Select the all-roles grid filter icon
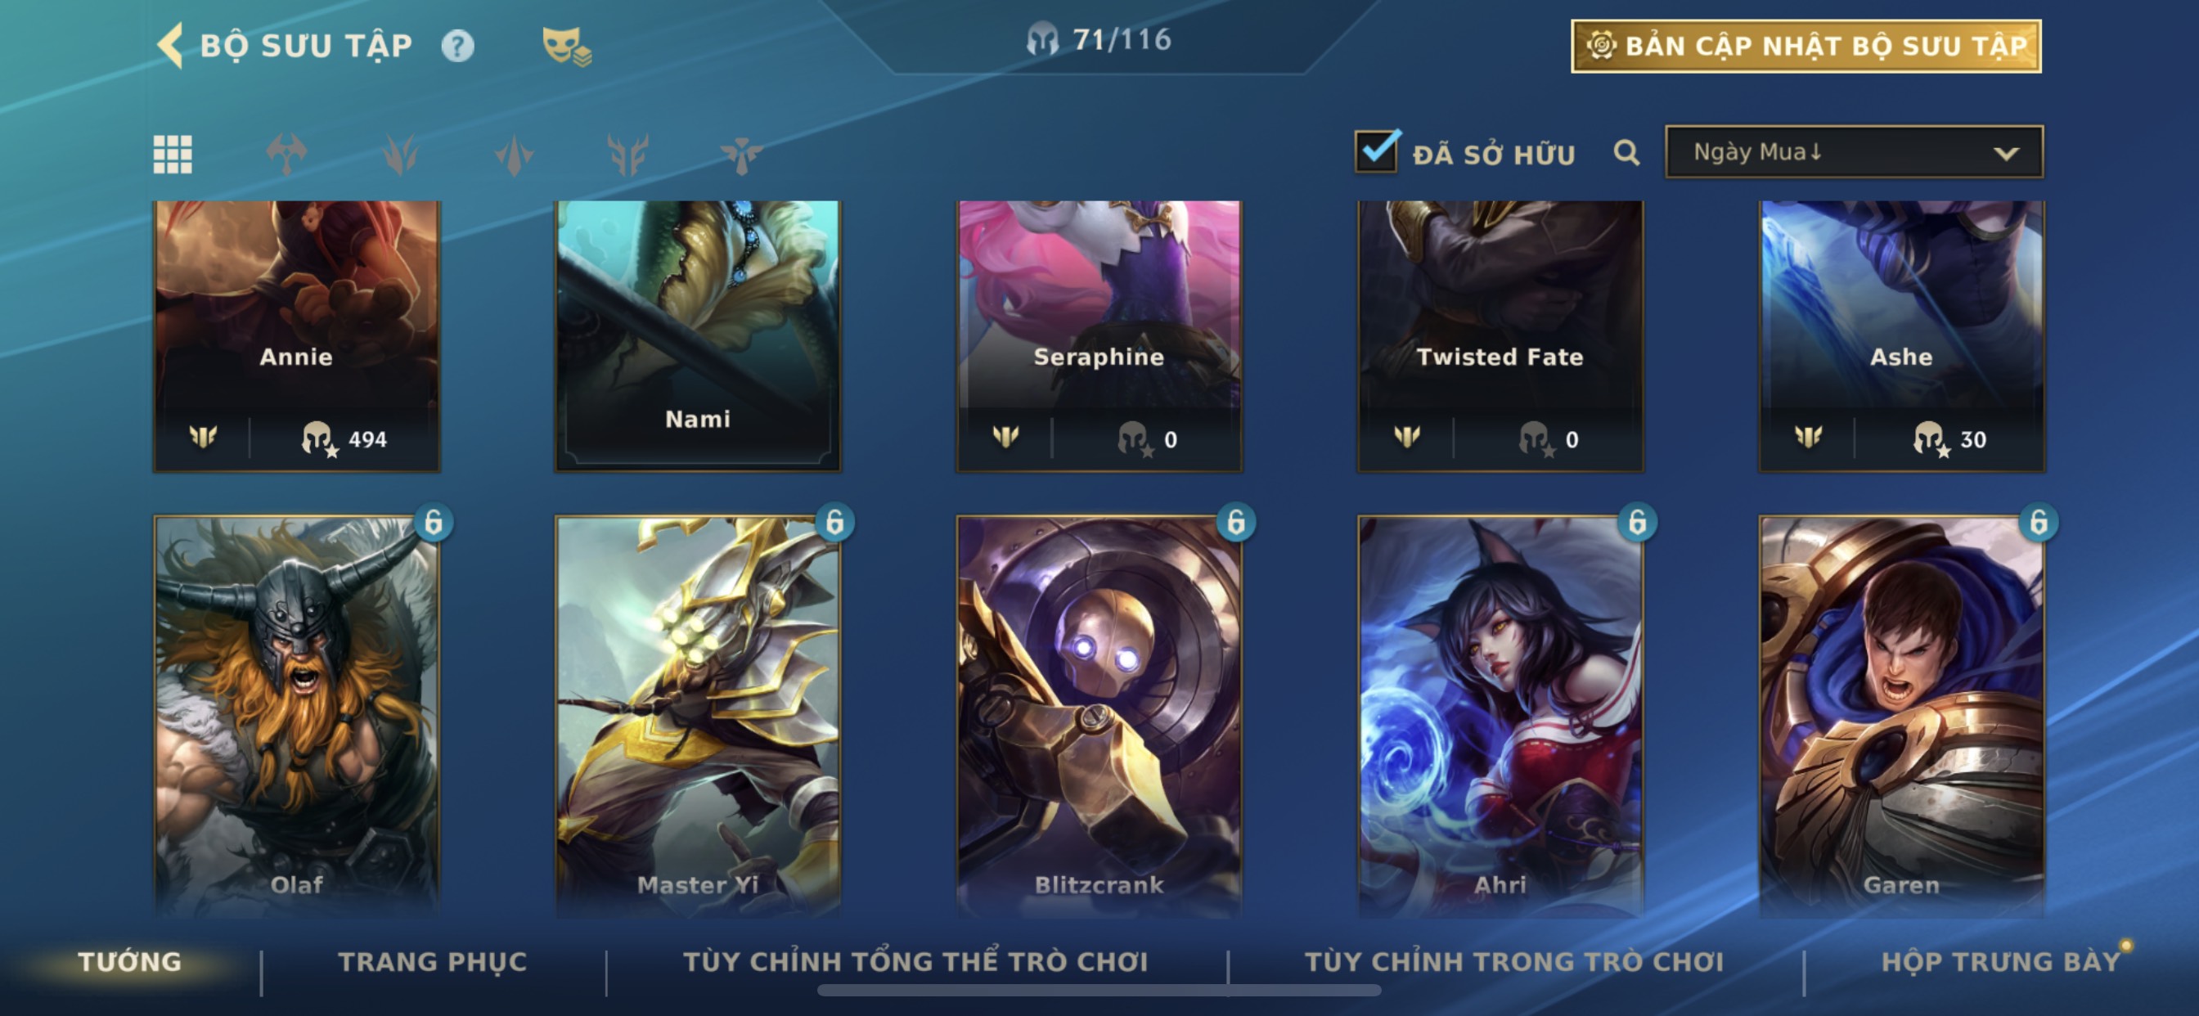Viewport: 2199px width, 1016px height. point(173,155)
